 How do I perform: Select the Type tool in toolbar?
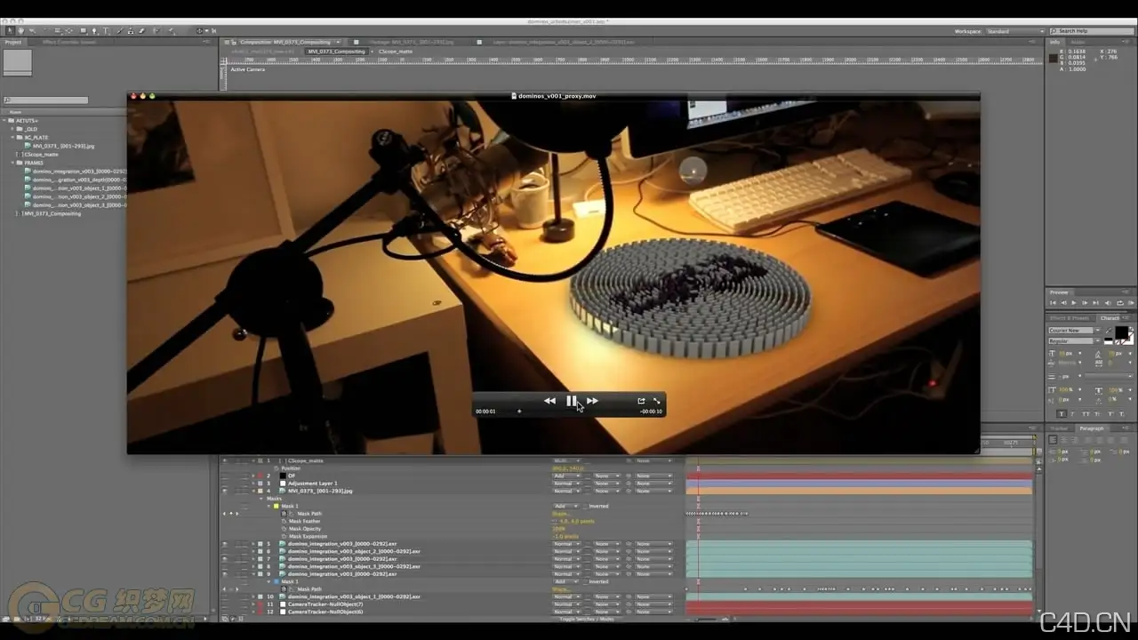pyautogui.click(x=106, y=31)
